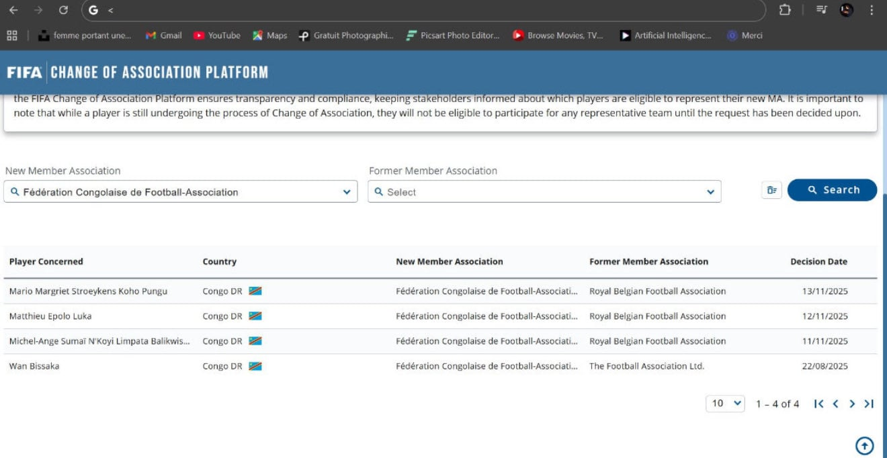Click the clear filters icon beside Search
This screenshot has width=887, height=458.
pos(771,190)
